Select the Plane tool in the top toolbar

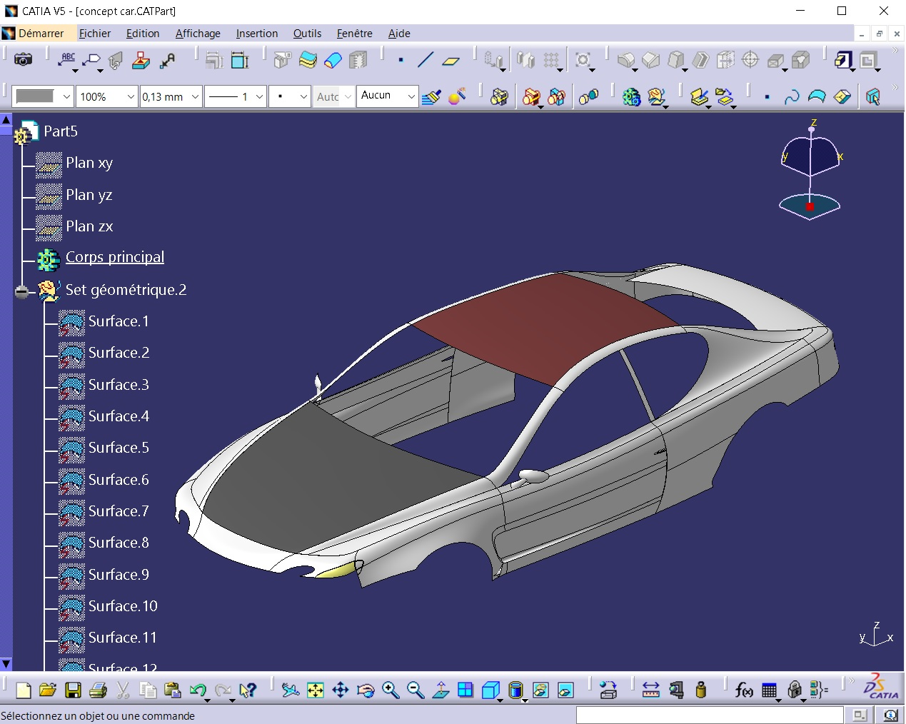click(451, 60)
